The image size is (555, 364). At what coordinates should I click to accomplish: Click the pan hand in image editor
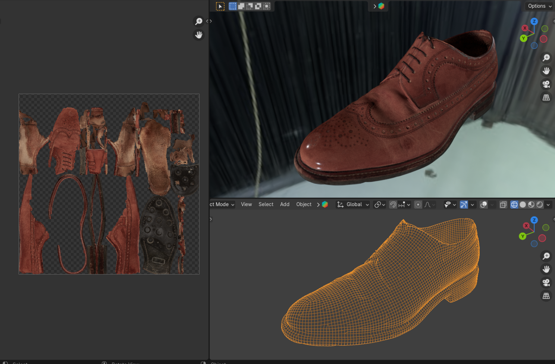(199, 35)
